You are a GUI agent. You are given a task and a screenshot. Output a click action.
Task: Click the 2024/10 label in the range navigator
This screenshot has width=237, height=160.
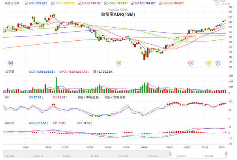pyautogui.click(x=152, y=156)
